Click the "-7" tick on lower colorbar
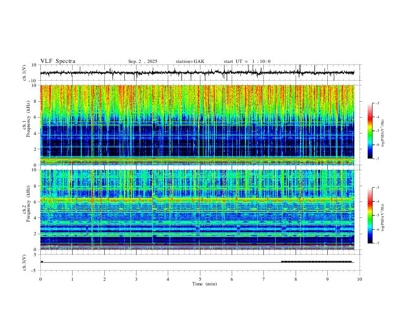 377,243
